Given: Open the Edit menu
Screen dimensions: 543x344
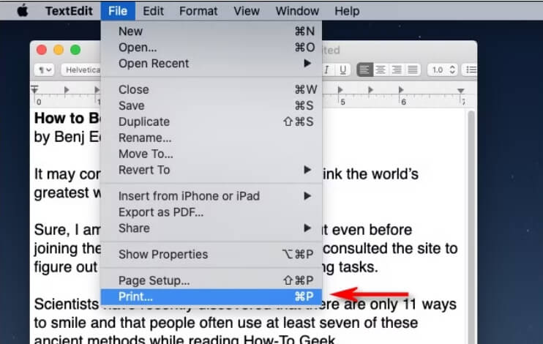Looking at the screenshot, I should pyautogui.click(x=153, y=11).
